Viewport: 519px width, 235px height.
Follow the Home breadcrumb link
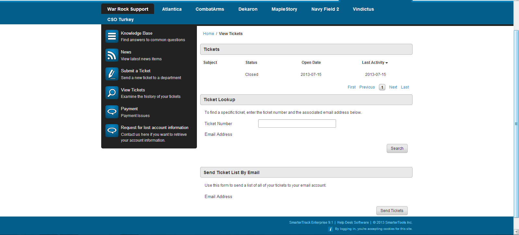pos(209,34)
